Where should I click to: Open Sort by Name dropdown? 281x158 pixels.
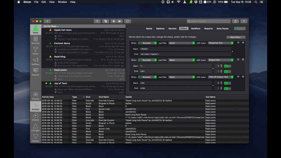51,26
